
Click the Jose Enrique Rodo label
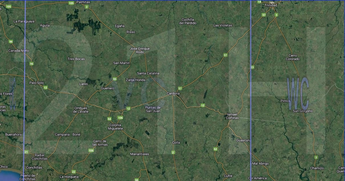[140, 50]
